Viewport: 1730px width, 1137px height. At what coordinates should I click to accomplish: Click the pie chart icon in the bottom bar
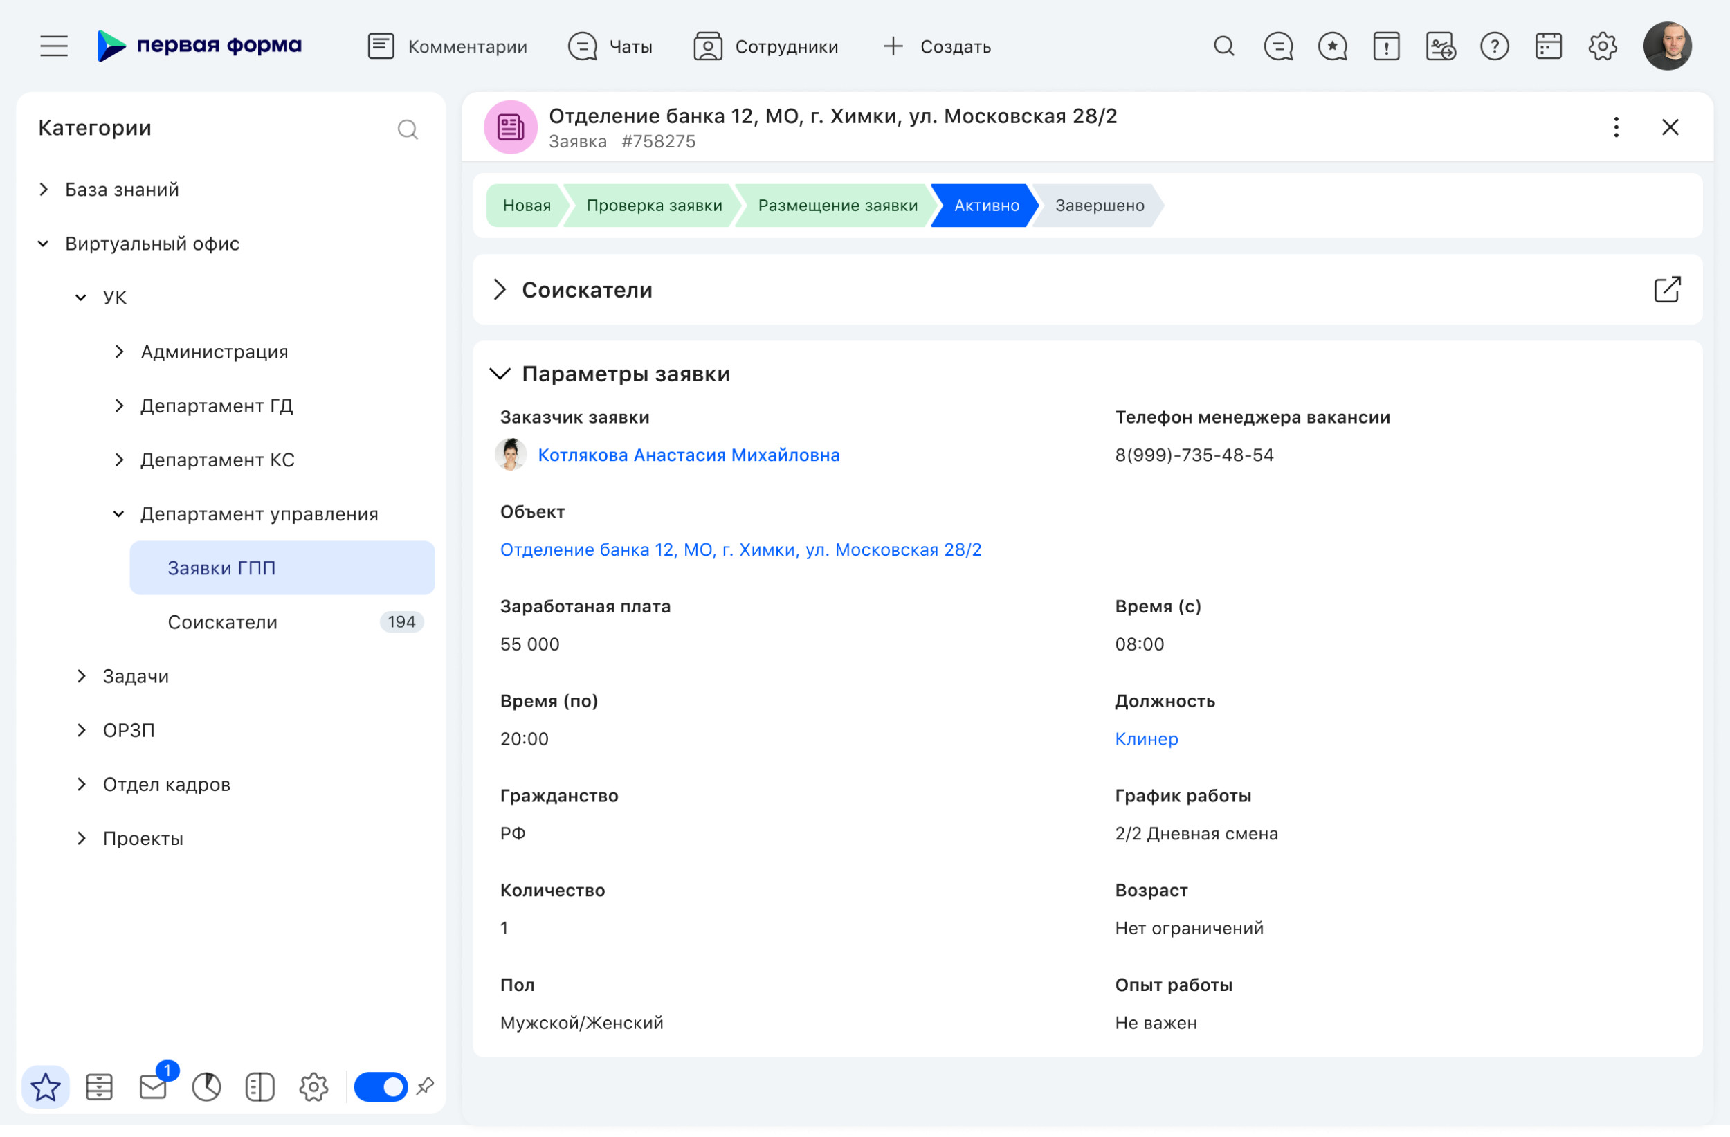pyautogui.click(x=206, y=1088)
